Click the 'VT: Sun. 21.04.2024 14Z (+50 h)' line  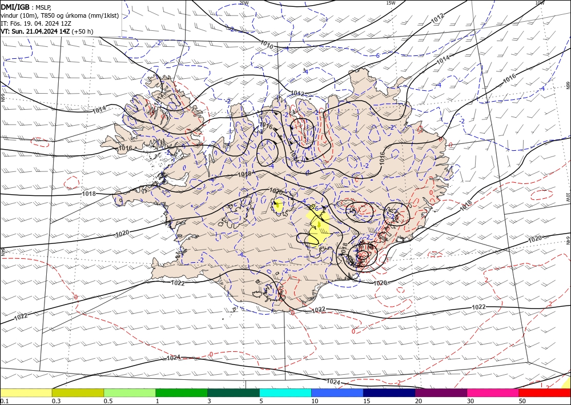click(47, 31)
